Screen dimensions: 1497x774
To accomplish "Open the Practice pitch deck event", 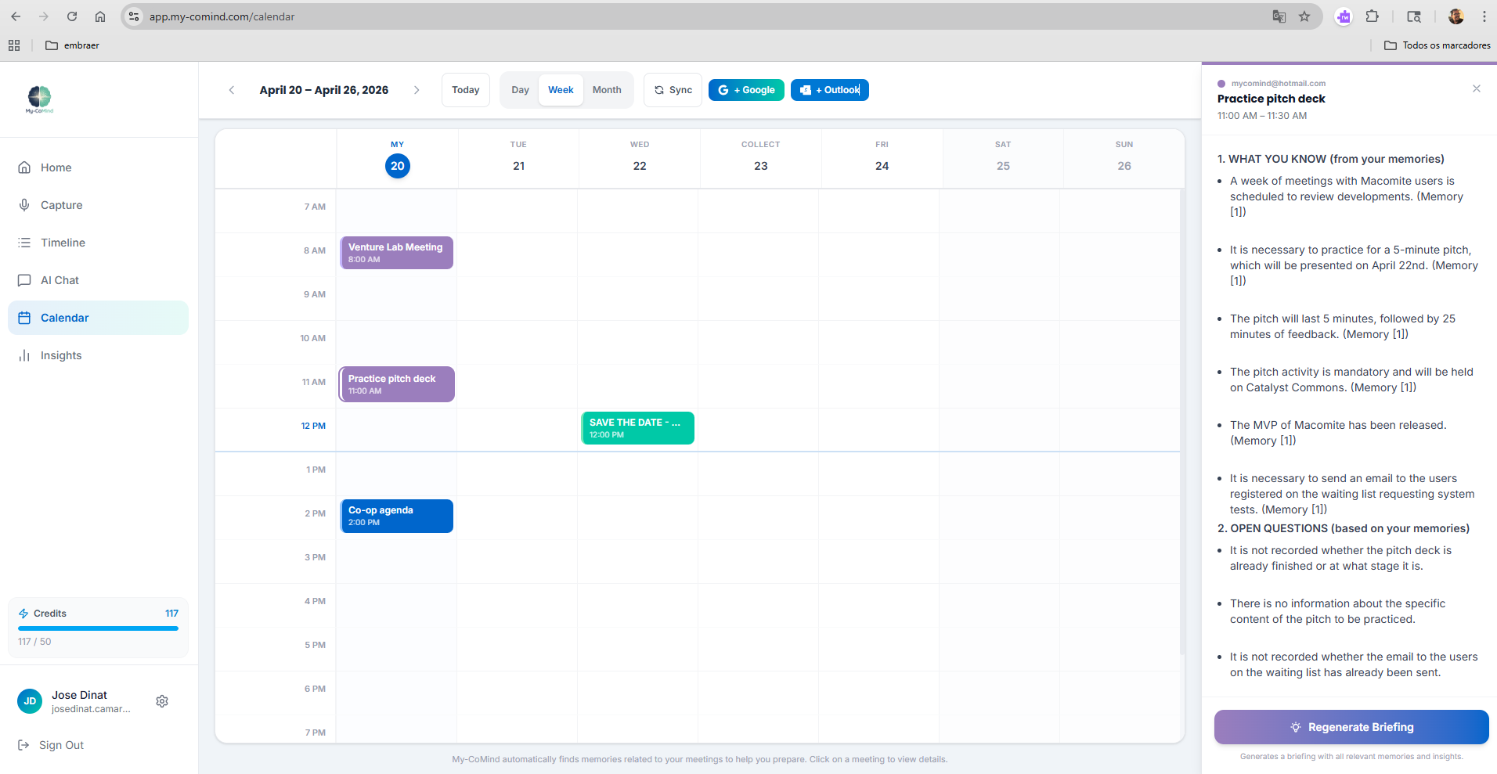I will (x=396, y=383).
